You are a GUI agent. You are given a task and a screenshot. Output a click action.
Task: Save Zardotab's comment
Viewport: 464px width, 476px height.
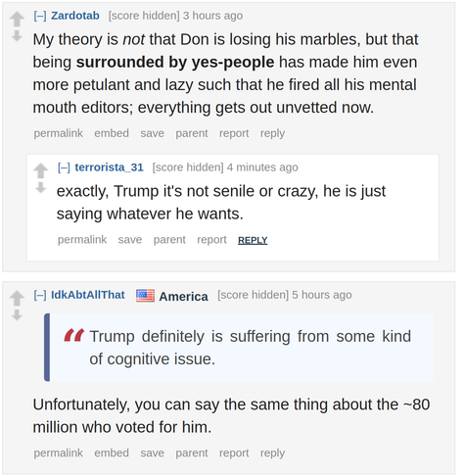[x=153, y=133]
